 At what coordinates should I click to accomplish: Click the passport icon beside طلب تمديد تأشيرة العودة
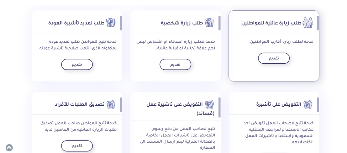coord(111,23)
